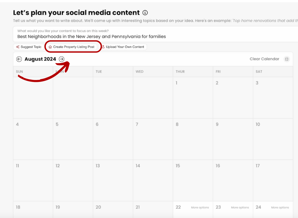Expand More options for August 22
The width and height of the screenshot is (298, 218).
(200, 207)
